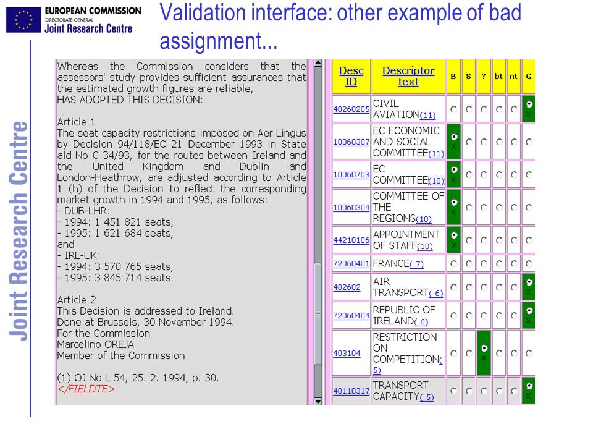Select G radio for EC COMMITTEE row

(x=529, y=174)
